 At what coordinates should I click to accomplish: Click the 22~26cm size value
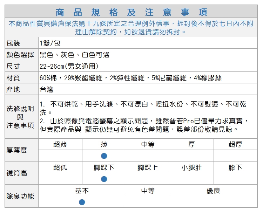tap(69, 66)
